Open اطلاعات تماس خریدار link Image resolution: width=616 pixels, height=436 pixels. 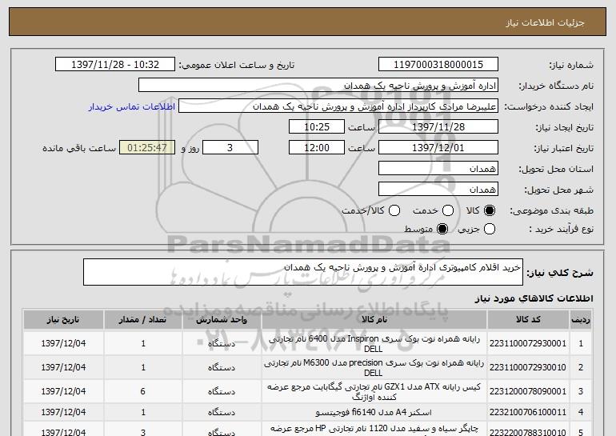point(132,106)
